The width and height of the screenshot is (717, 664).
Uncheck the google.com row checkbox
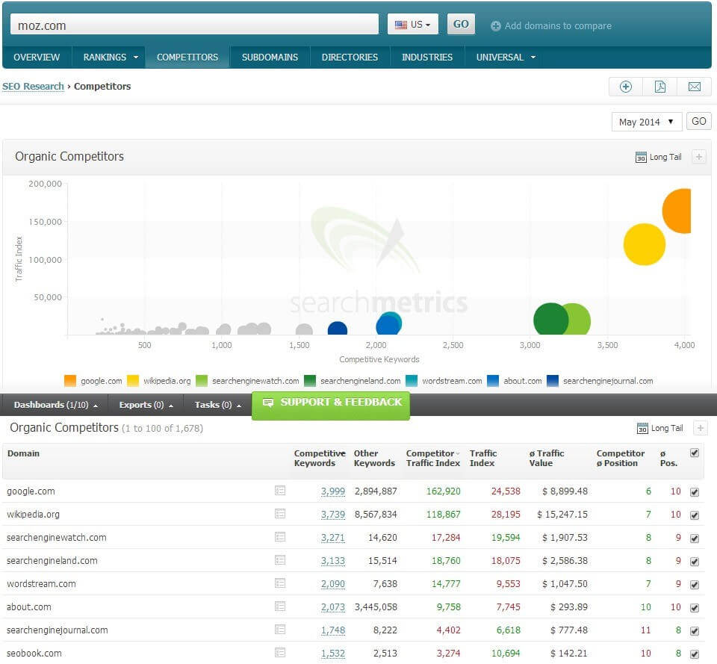[695, 491]
